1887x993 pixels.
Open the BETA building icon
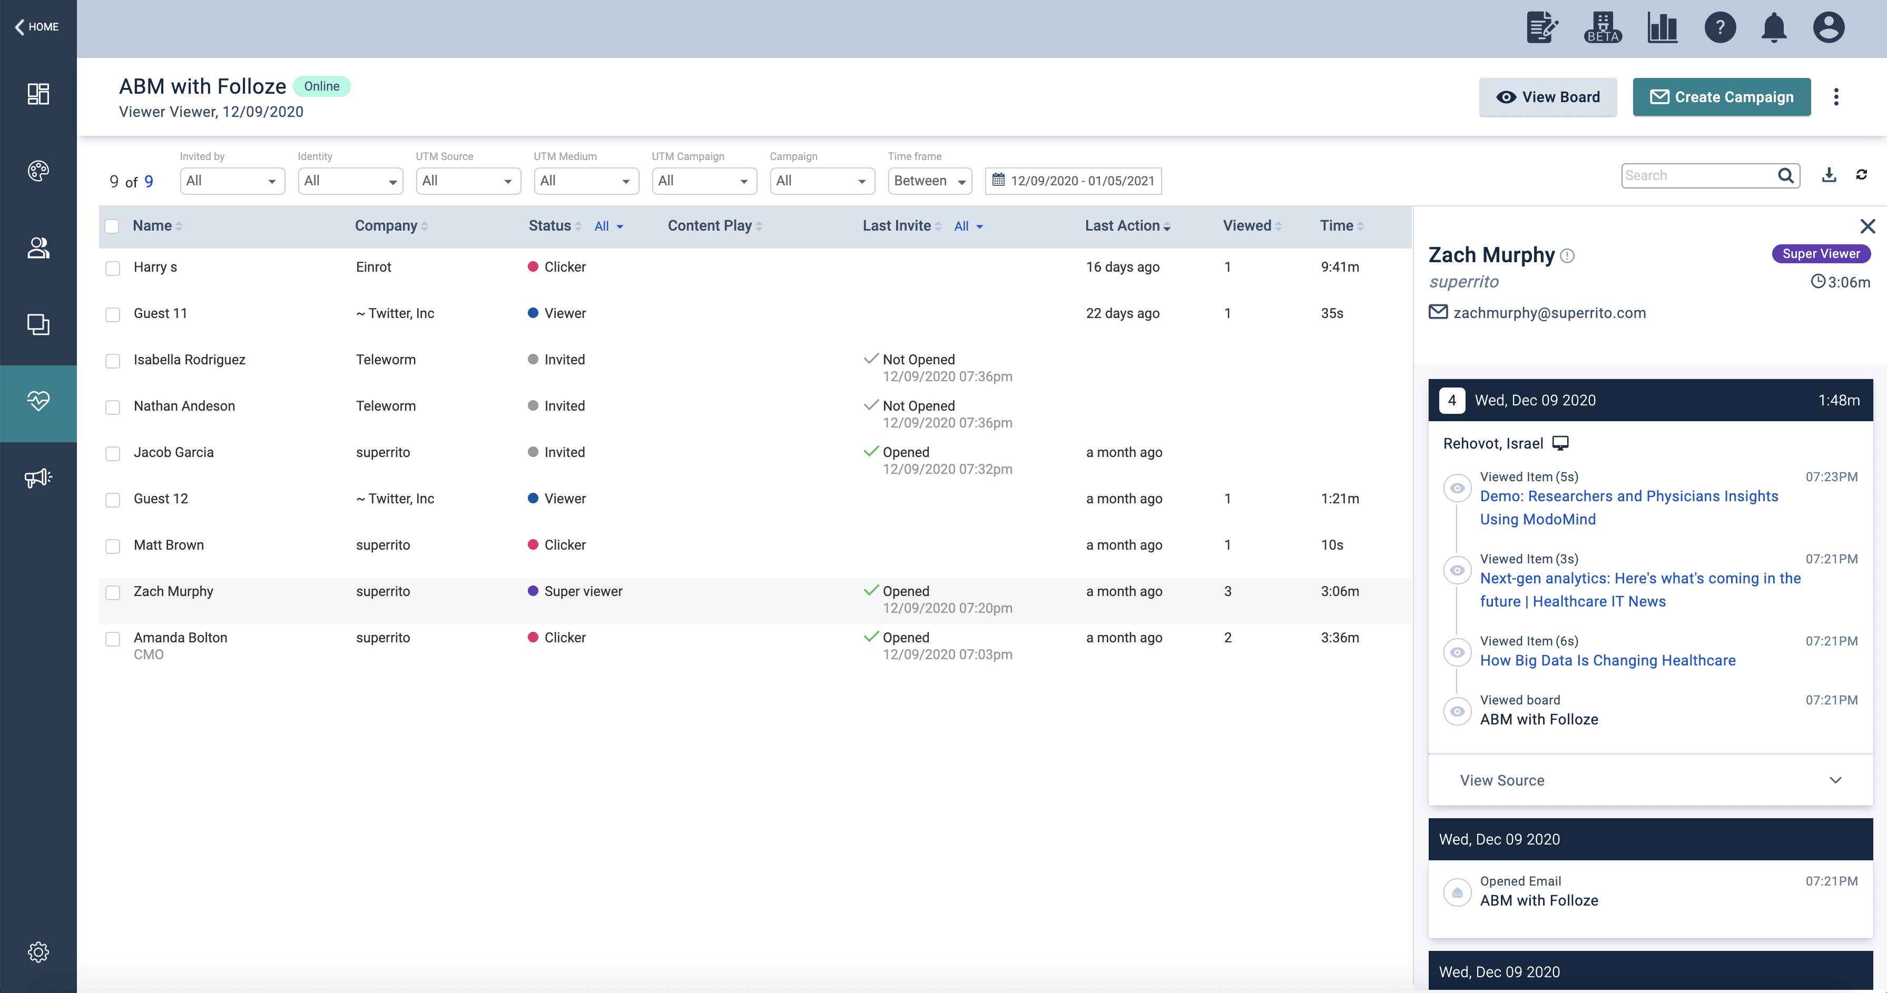[1603, 28]
